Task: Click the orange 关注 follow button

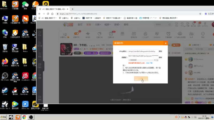Action: 176,45
